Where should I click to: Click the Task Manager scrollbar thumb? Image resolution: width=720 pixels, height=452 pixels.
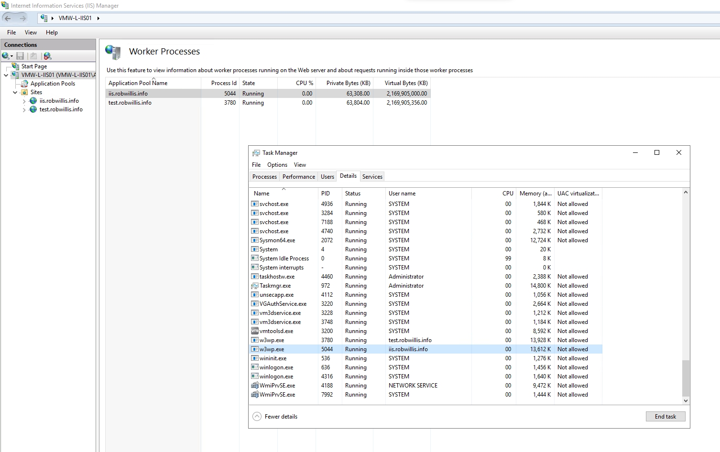[x=686, y=378]
